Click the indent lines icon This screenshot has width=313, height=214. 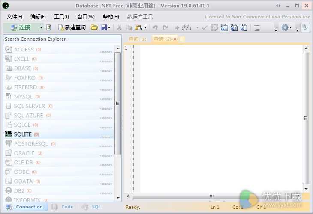(x=257, y=27)
